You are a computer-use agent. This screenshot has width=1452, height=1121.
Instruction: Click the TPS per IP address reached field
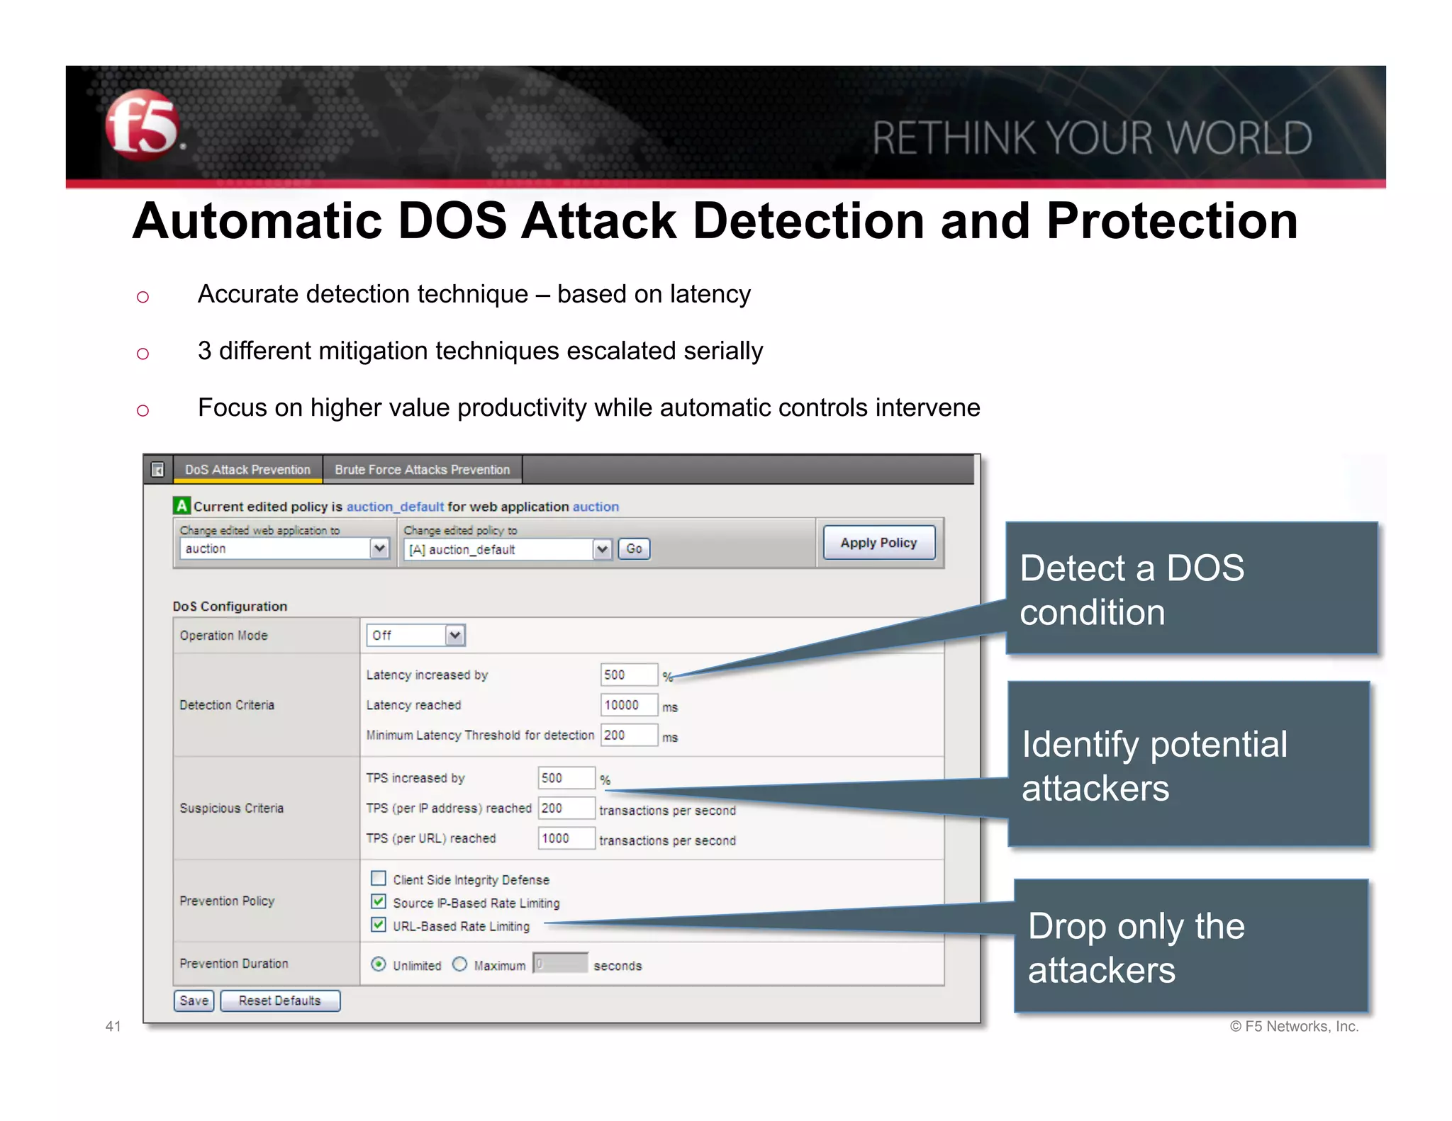(566, 808)
